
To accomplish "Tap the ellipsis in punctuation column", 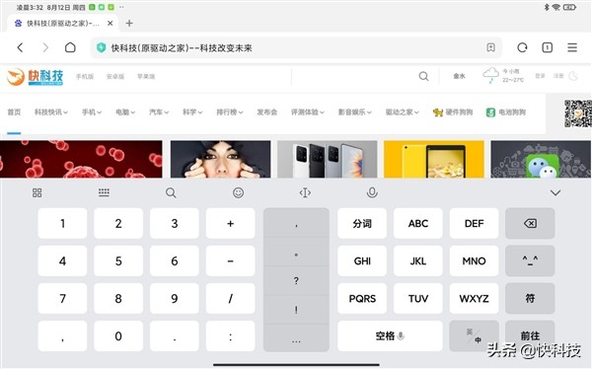I will click(296, 338).
